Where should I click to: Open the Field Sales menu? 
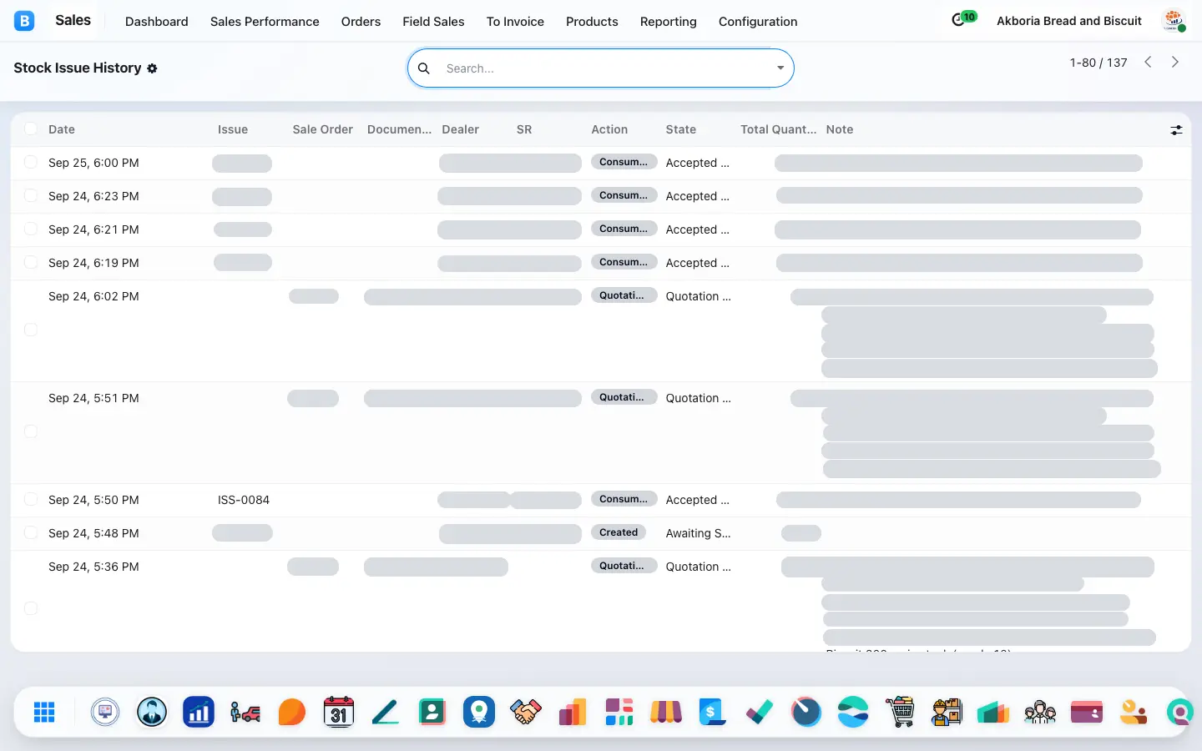pyautogui.click(x=433, y=22)
